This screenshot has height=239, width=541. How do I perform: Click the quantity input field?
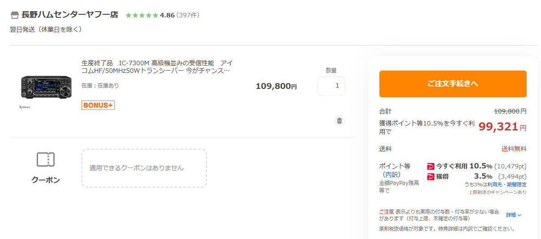(331, 86)
